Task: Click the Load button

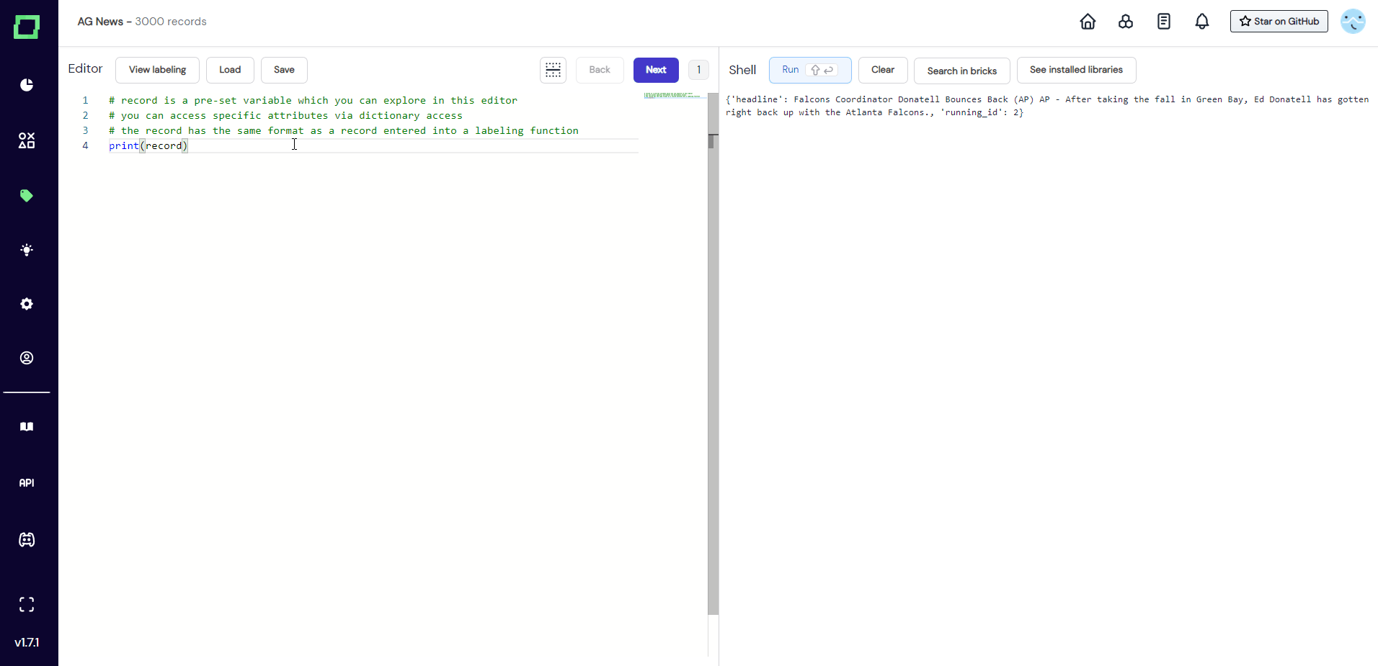Action: point(230,70)
